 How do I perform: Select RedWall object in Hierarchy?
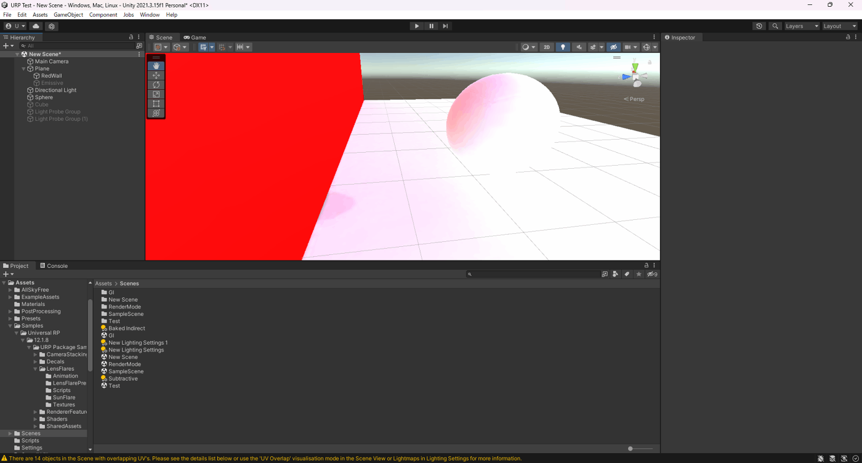coord(52,76)
